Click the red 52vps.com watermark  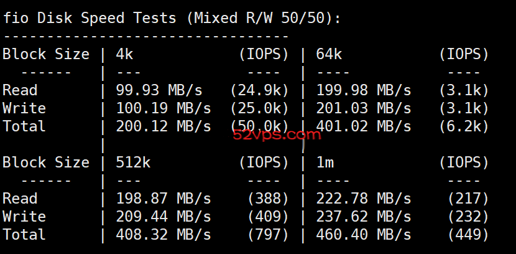277,134
